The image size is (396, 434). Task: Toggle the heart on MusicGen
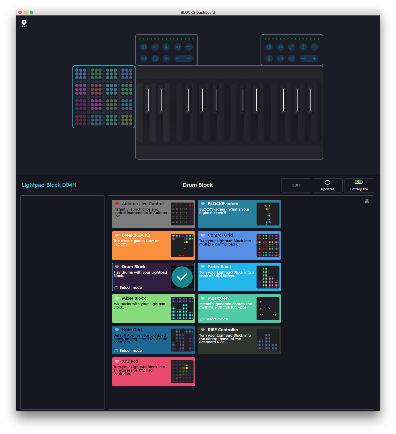(203, 298)
